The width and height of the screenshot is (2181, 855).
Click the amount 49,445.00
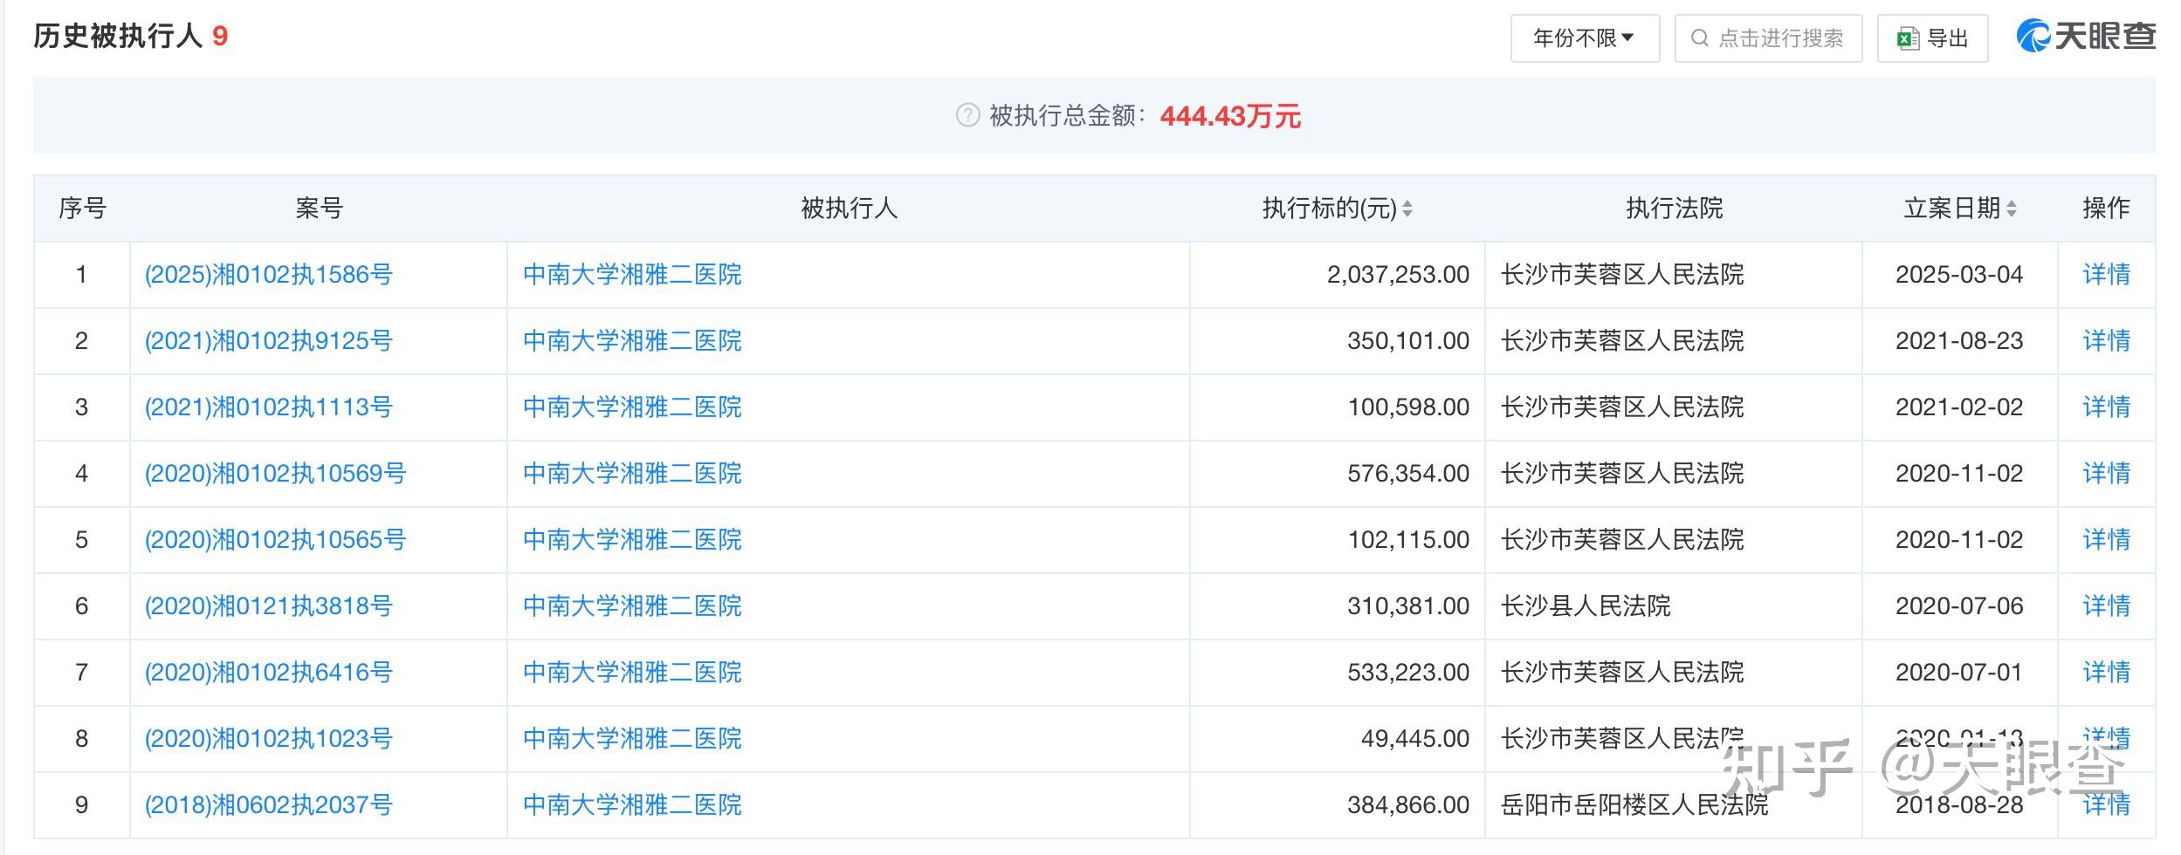(x=1415, y=739)
